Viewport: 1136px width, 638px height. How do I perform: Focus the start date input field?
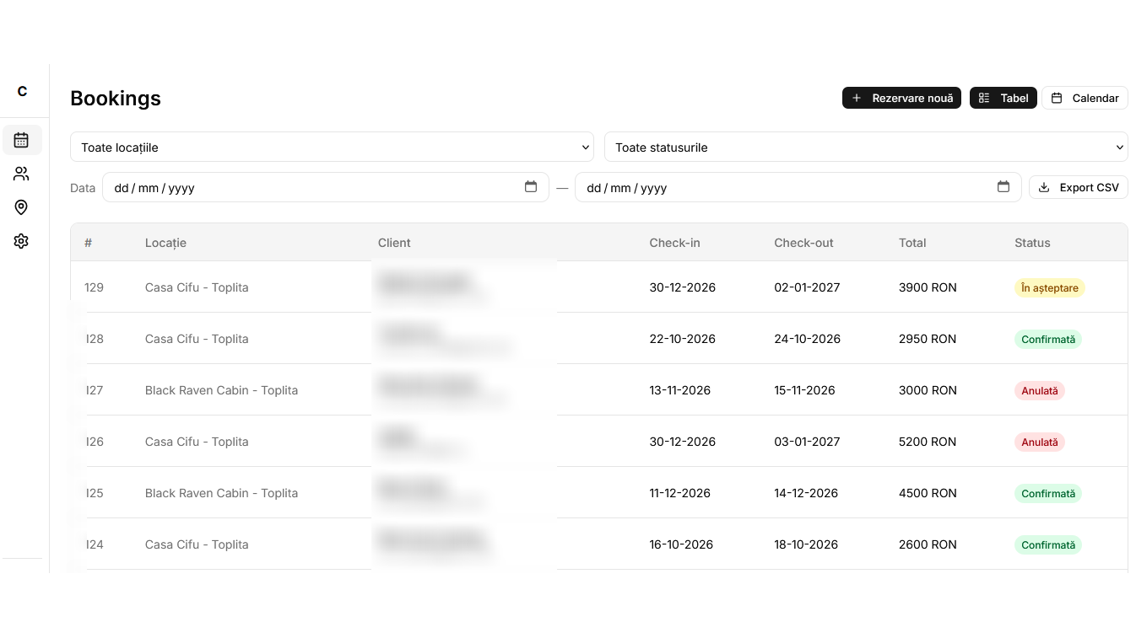point(326,187)
